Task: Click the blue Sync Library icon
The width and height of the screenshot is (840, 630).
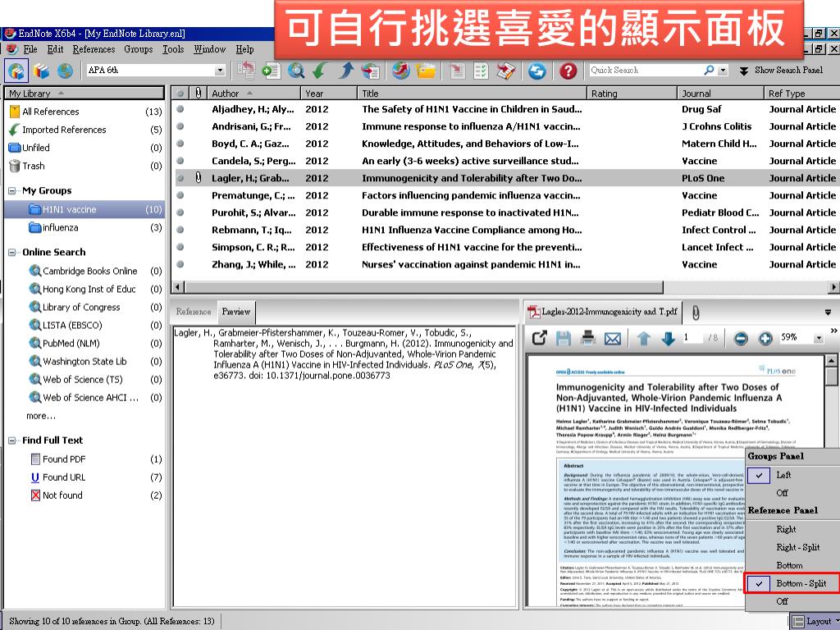Action: click(536, 71)
